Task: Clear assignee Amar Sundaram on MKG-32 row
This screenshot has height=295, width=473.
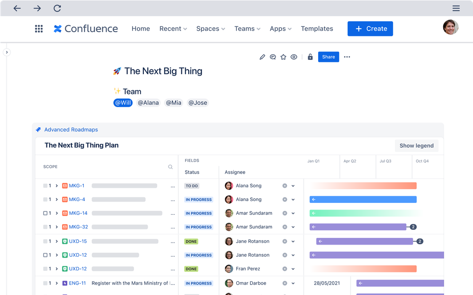Action: (285, 227)
